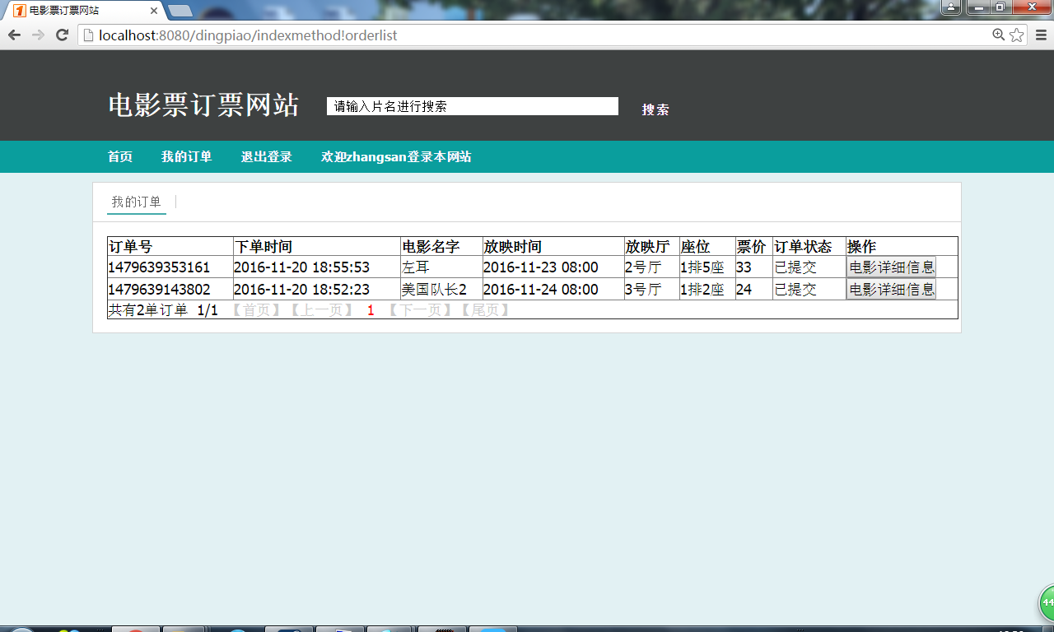The image size is (1054, 632).
Task: Log out via 退出登录
Action: pos(267,157)
